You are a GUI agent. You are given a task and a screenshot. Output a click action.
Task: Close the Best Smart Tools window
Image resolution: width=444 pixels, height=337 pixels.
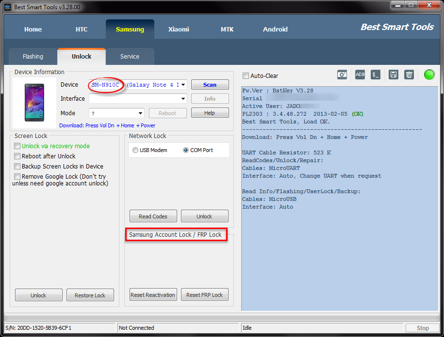coord(429,5)
